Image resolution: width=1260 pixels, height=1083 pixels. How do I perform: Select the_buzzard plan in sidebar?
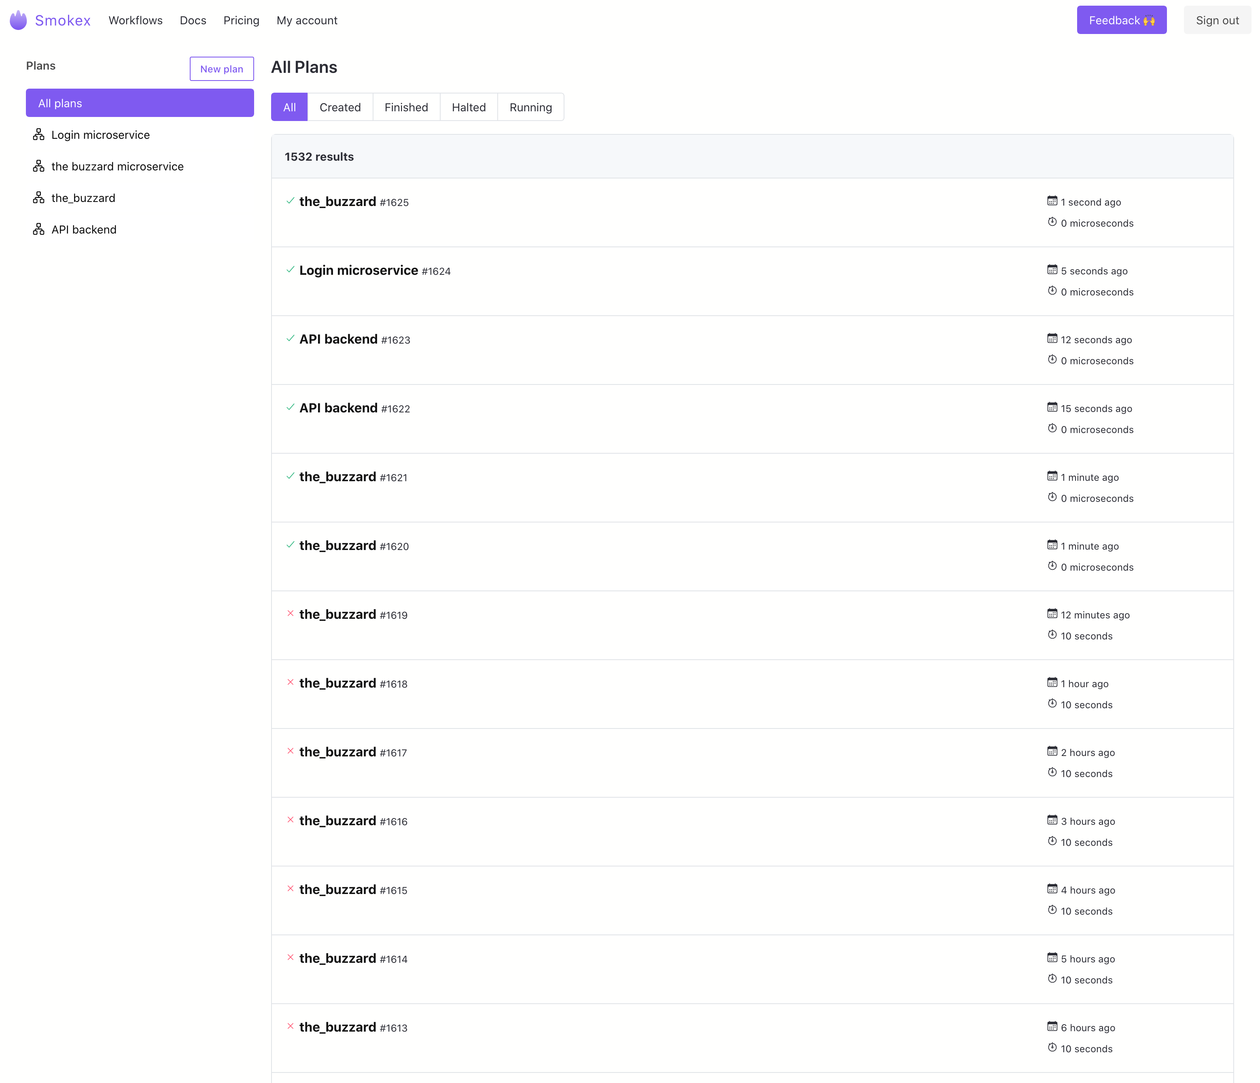tap(83, 197)
